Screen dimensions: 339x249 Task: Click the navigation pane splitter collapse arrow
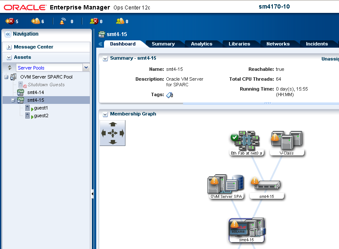point(92,194)
